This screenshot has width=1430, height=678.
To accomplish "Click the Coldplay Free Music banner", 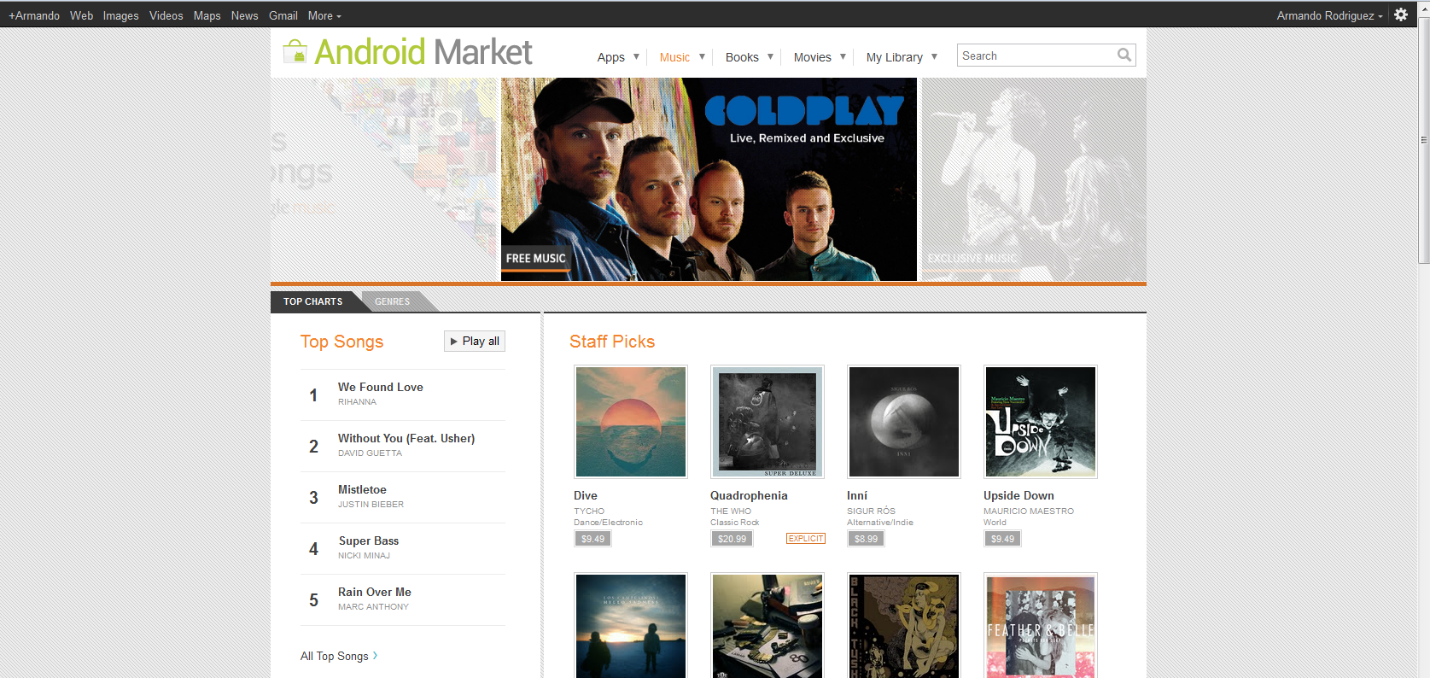I will tap(709, 179).
